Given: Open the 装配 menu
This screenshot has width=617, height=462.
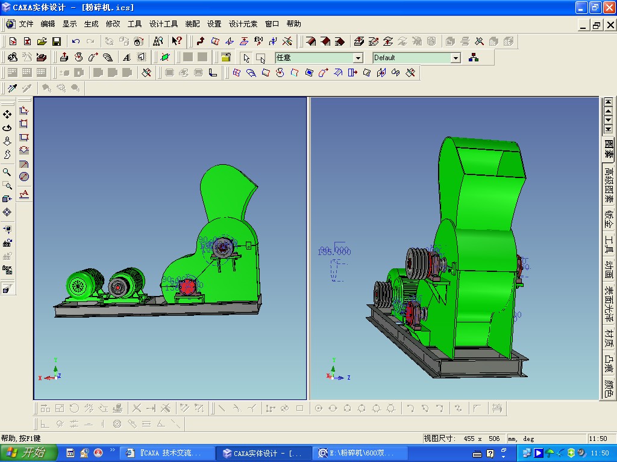Looking at the screenshot, I should (x=192, y=24).
